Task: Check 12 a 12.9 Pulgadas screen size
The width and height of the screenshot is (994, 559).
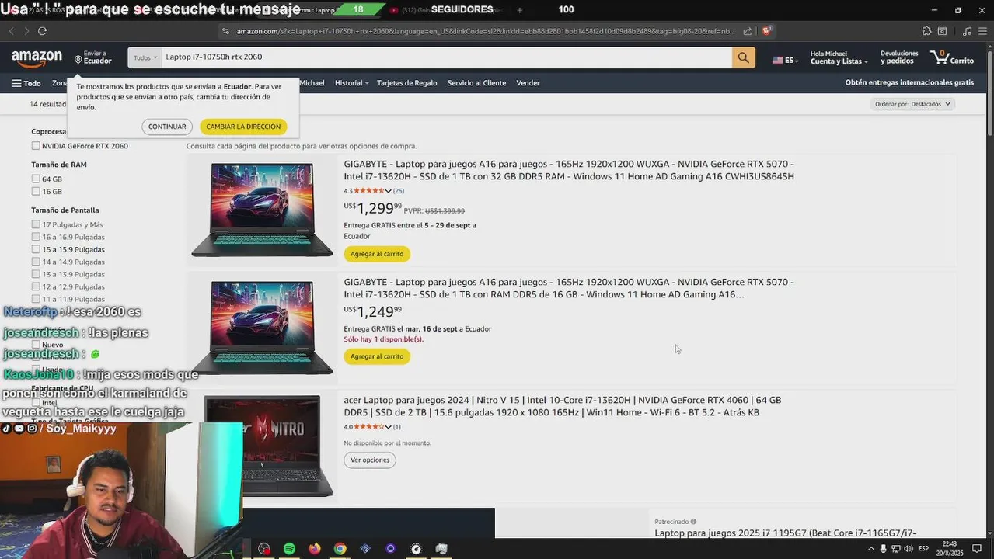Action: (x=36, y=286)
